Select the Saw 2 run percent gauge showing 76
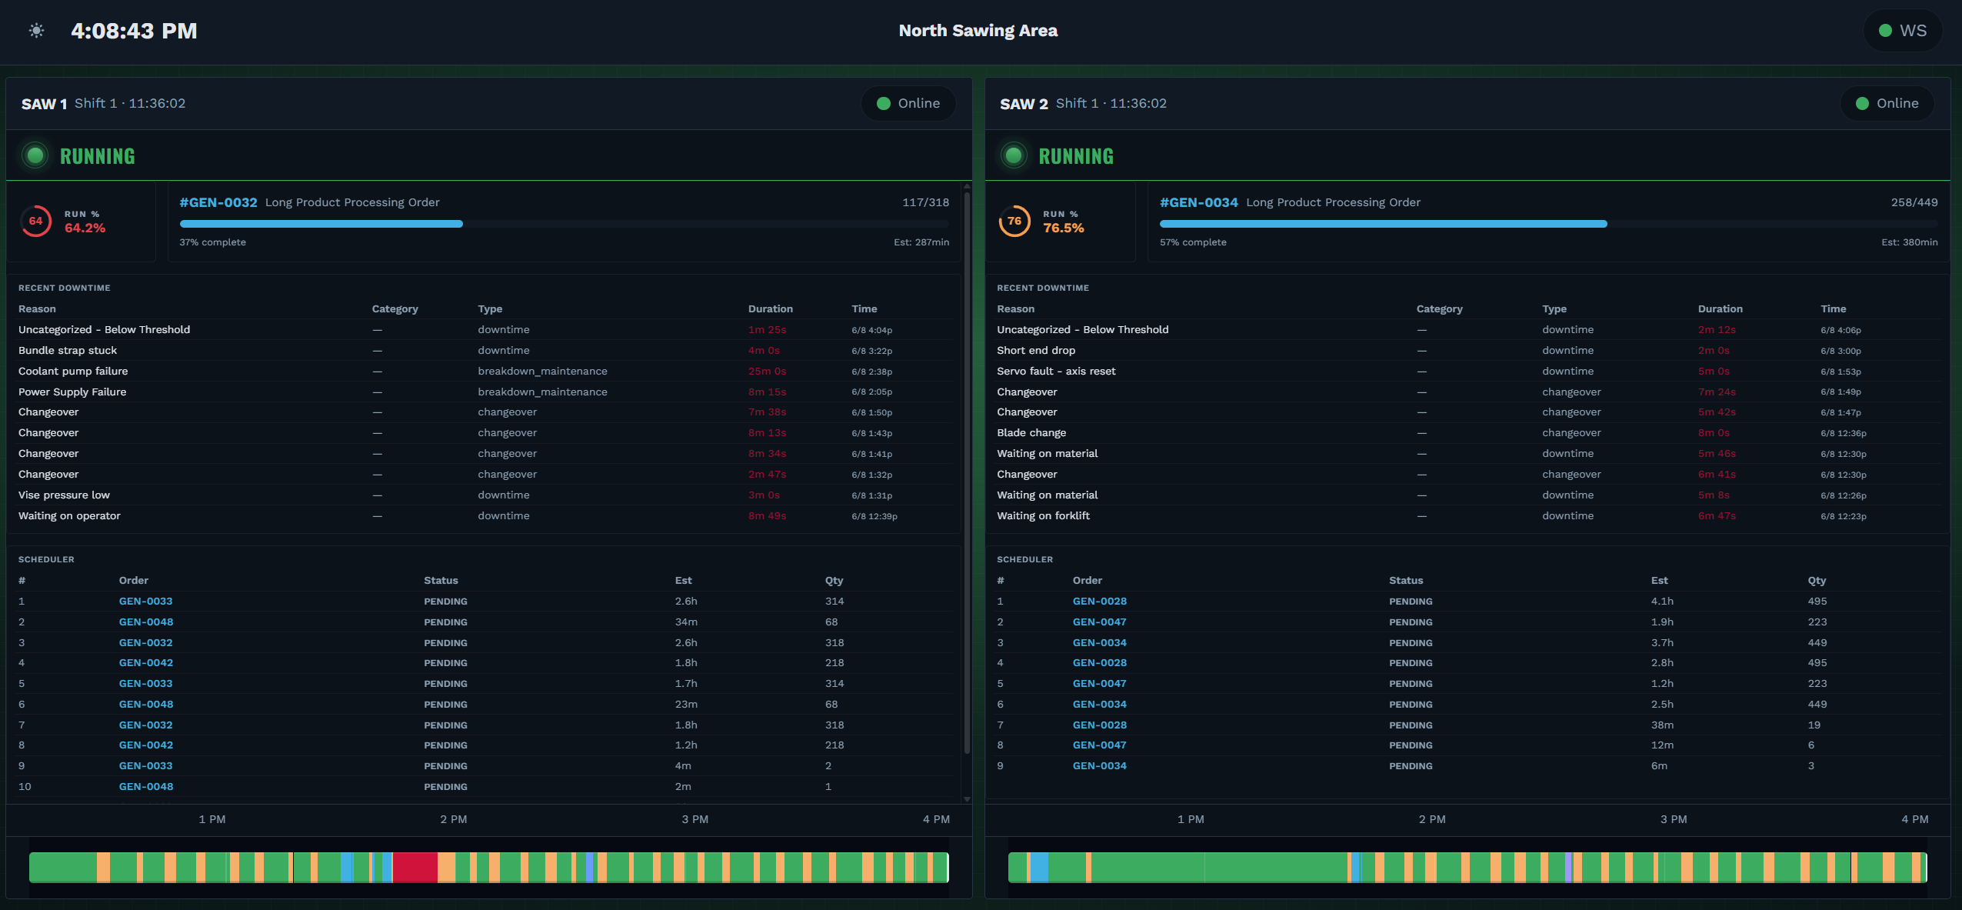Image resolution: width=1962 pixels, height=910 pixels. 1014,222
